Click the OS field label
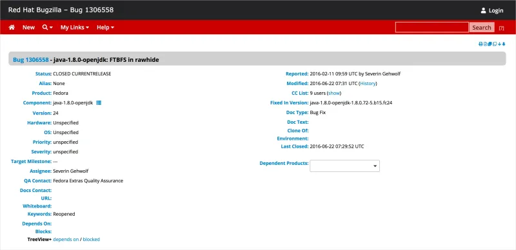 coord(48,133)
